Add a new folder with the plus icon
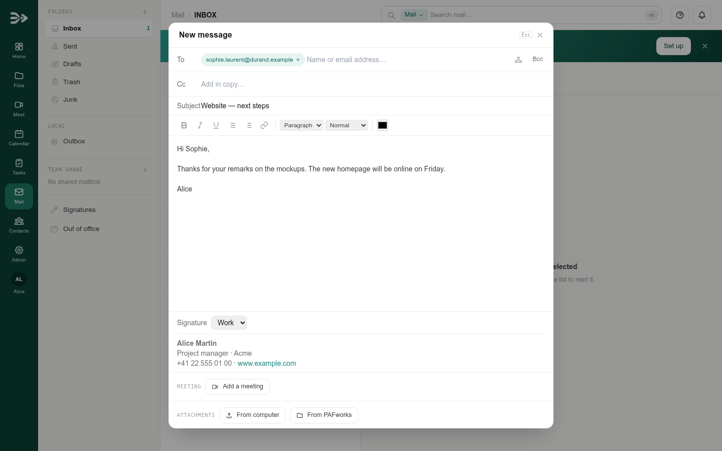The width and height of the screenshot is (722, 451). (x=145, y=12)
